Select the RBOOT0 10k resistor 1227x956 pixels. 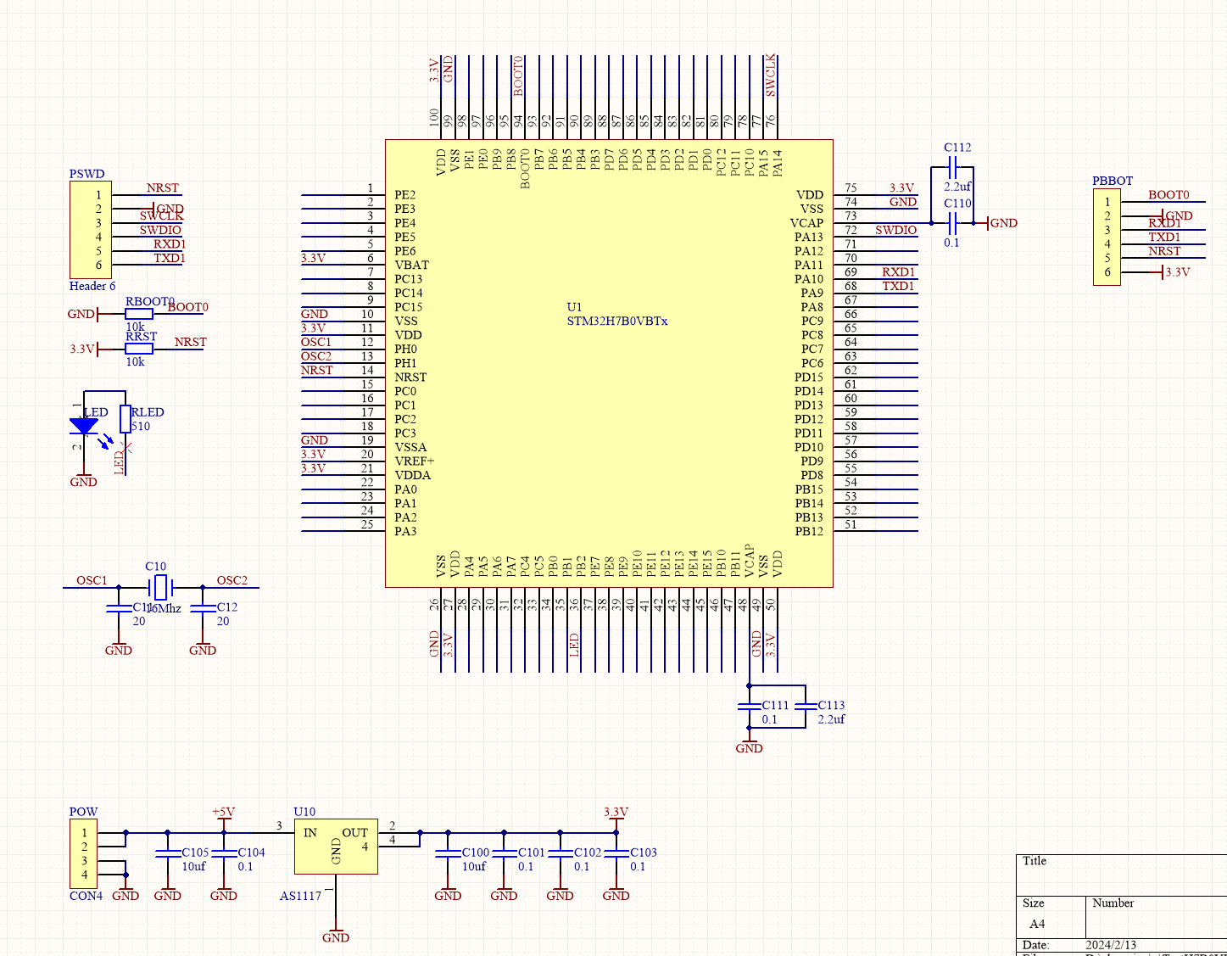(x=138, y=315)
